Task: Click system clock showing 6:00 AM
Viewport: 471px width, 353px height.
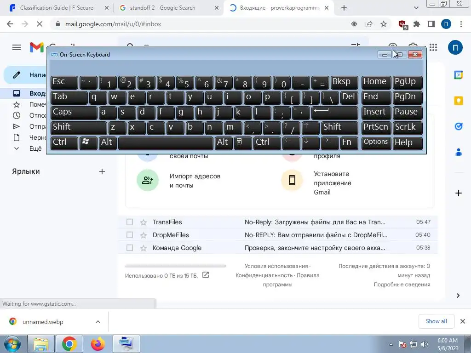Action: tap(448, 344)
